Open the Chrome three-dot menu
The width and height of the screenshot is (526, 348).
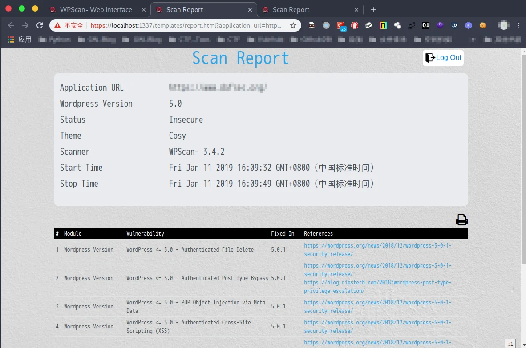[x=518, y=25]
